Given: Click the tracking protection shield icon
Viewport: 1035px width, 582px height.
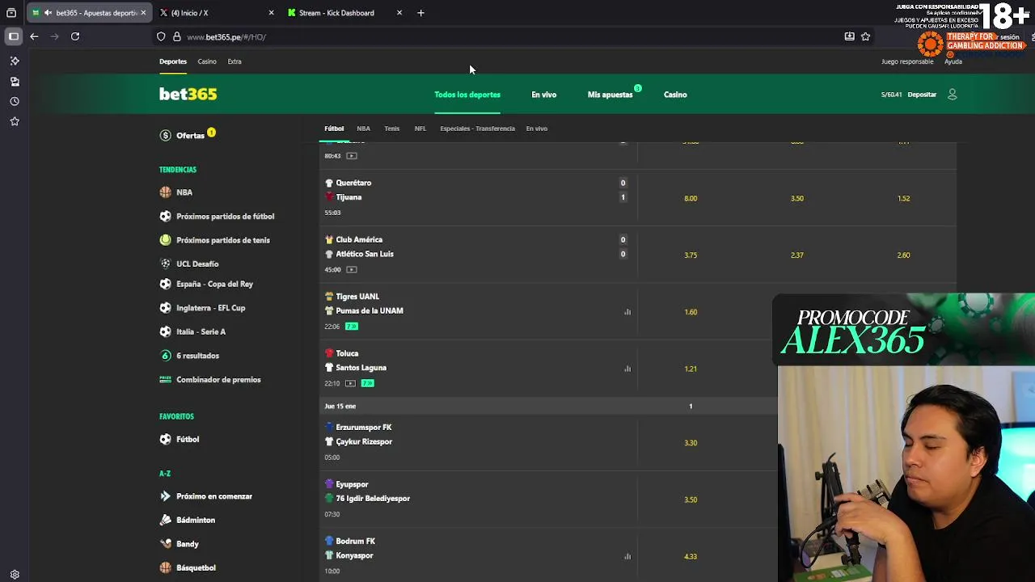Looking at the screenshot, I should tap(161, 36).
